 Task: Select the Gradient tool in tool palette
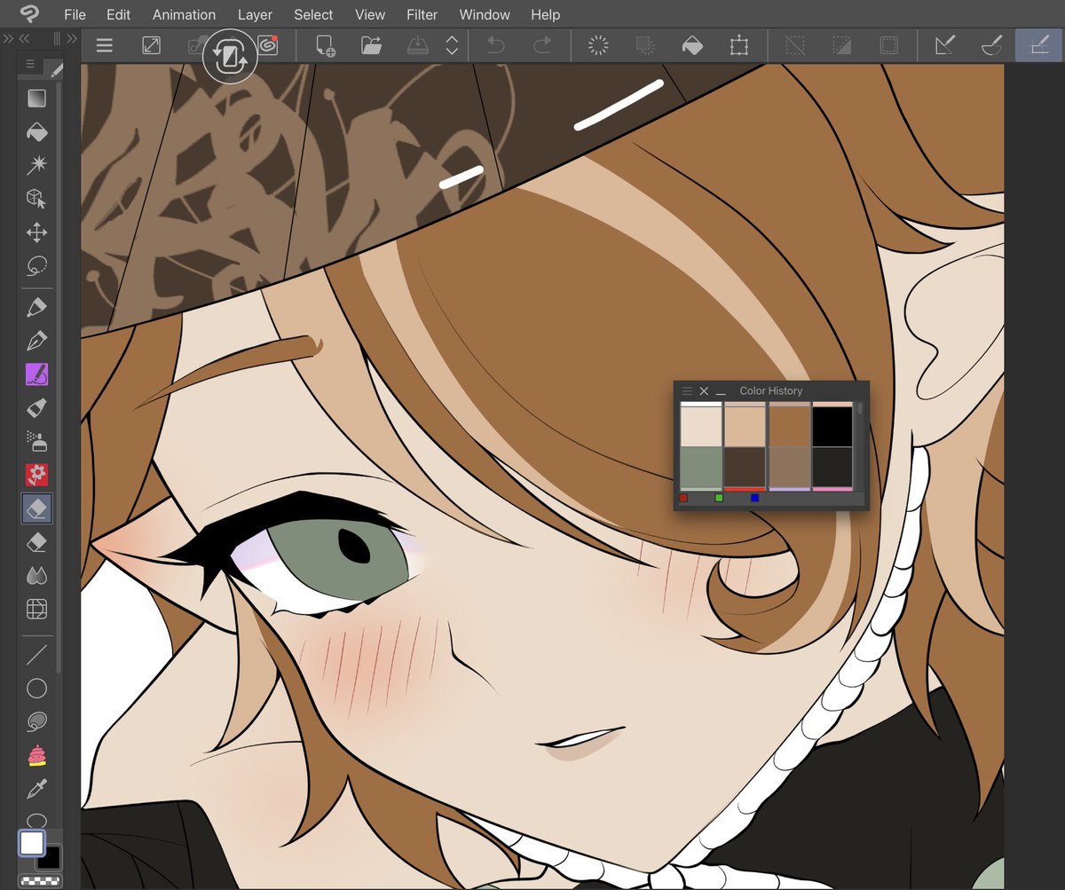coord(36,98)
